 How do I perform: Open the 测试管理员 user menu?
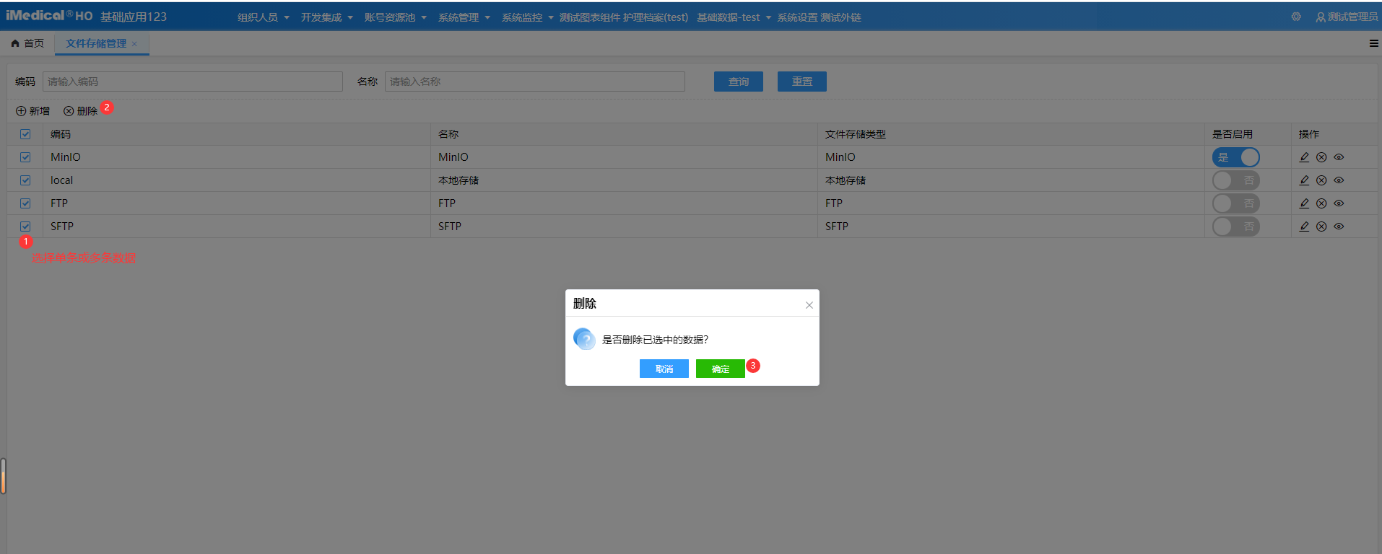[1347, 17]
